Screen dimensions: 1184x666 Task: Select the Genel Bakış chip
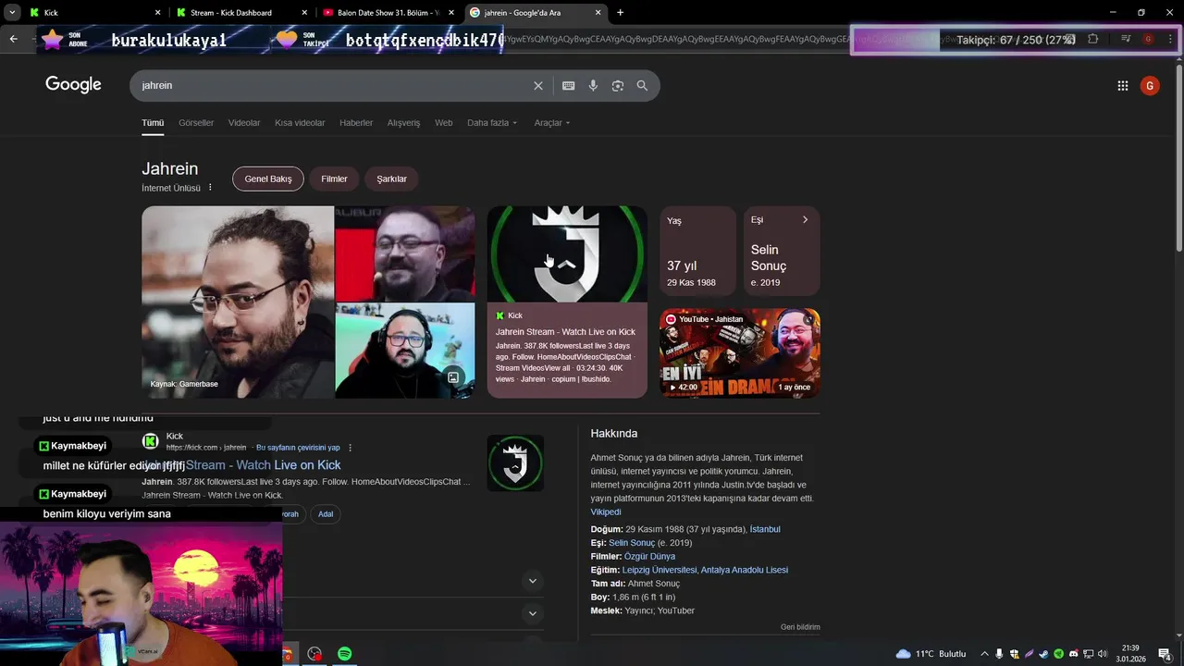click(x=268, y=179)
